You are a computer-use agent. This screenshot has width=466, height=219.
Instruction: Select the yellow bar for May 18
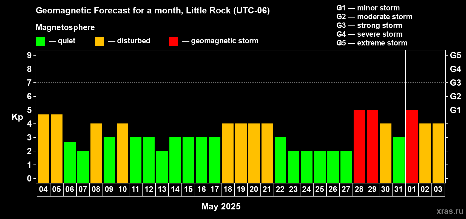pyautogui.click(x=228, y=153)
